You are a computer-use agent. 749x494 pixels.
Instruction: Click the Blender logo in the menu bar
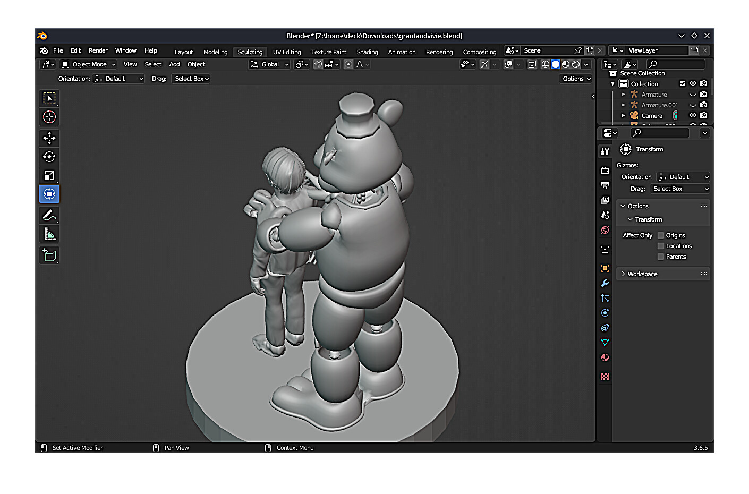44,50
